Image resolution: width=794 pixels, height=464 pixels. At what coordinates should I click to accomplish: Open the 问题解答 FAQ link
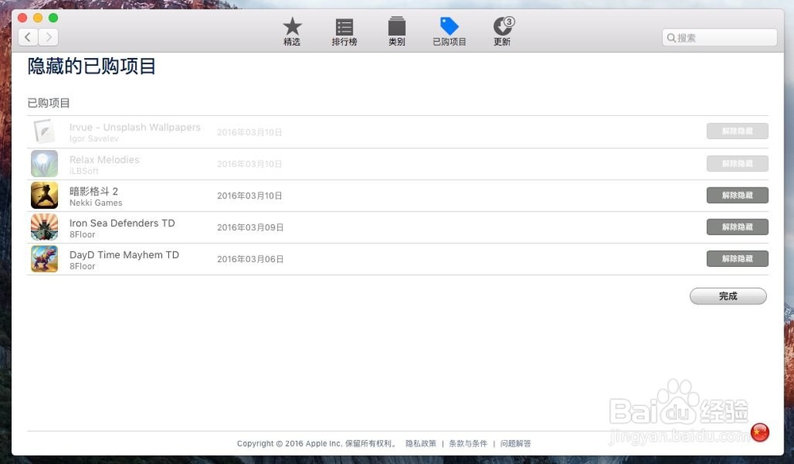coord(515,443)
